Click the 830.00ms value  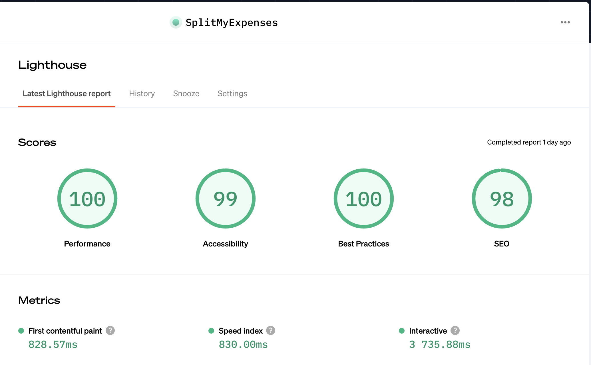(243, 345)
